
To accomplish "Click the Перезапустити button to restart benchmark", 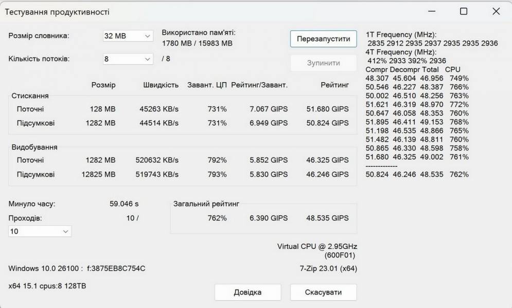I will [x=325, y=39].
